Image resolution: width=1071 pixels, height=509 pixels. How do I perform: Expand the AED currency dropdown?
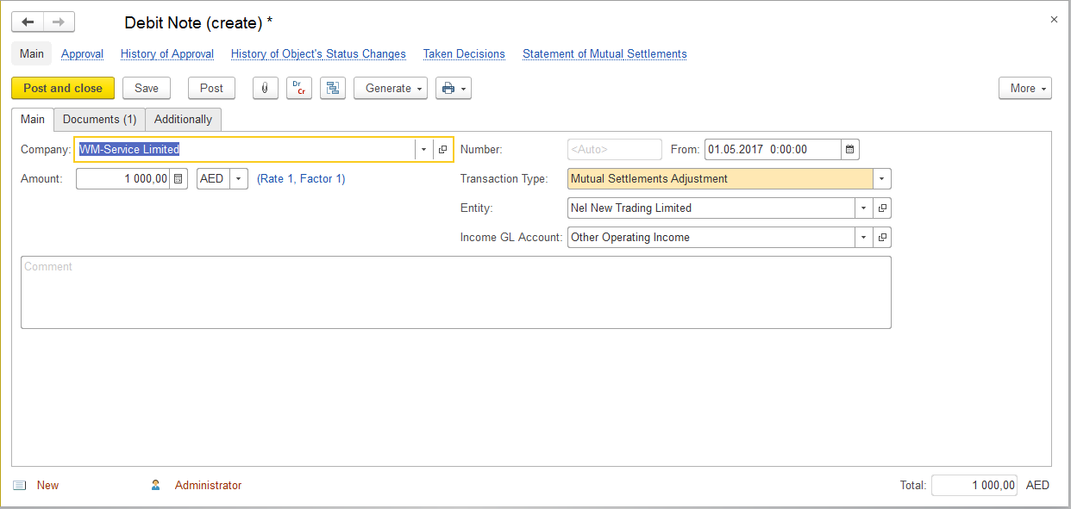tap(238, 179)
